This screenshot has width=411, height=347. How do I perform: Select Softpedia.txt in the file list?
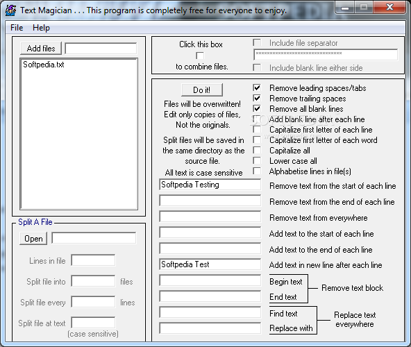pos(44,65)
